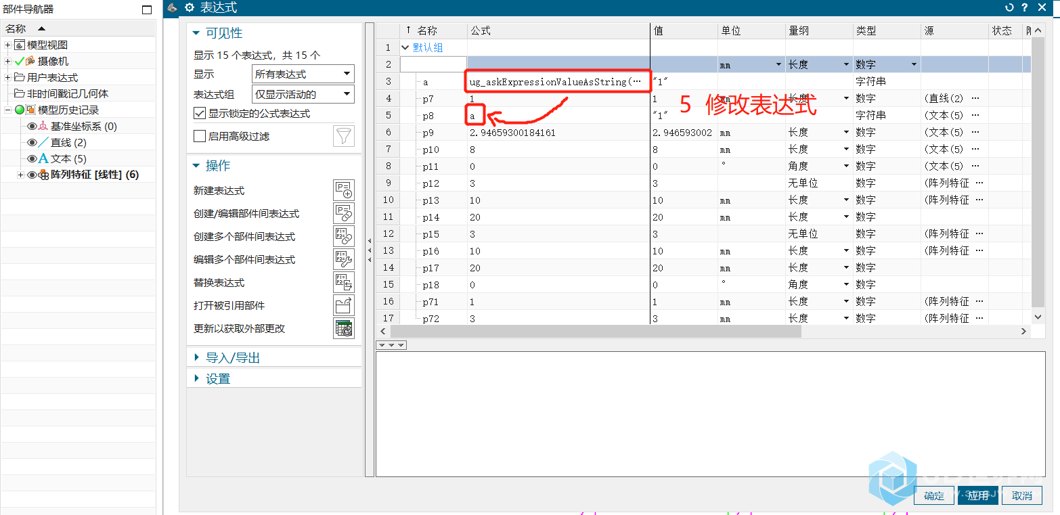Click the 更新以获取外部更改 label

pyautogui.click(x=240, y=329)
